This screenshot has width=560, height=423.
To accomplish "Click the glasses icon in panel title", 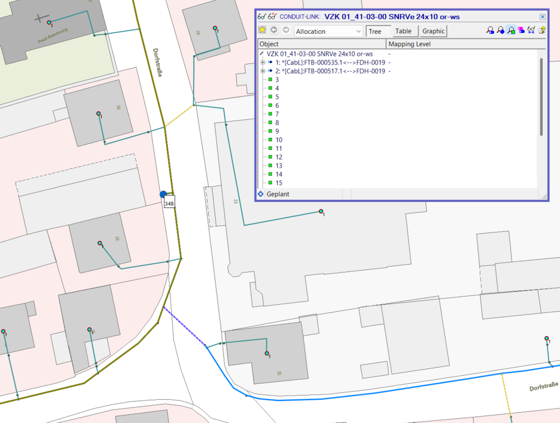I will (261, 17).
